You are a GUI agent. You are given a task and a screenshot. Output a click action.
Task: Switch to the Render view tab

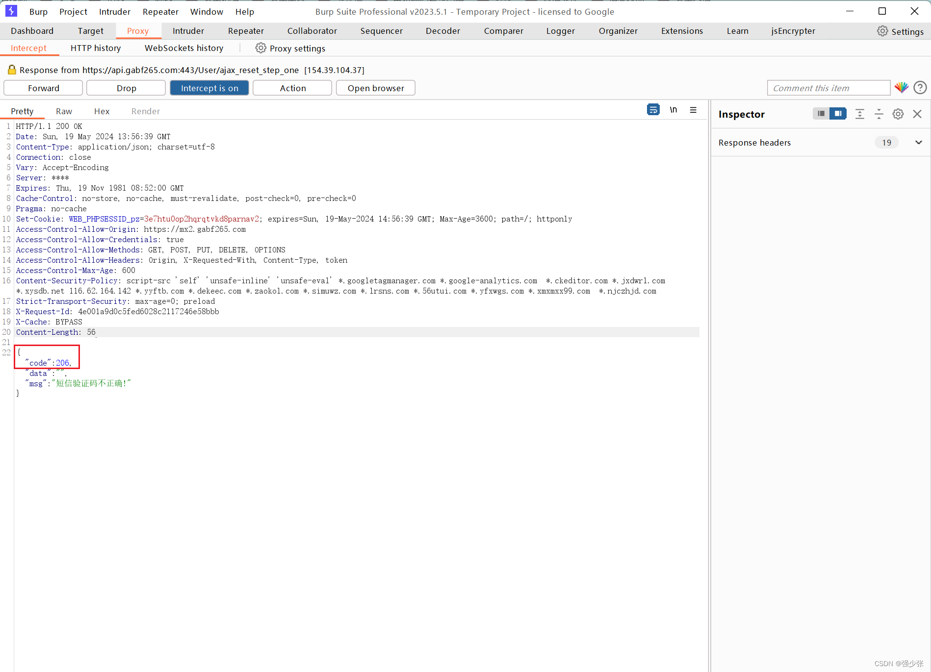coord(145,111)
